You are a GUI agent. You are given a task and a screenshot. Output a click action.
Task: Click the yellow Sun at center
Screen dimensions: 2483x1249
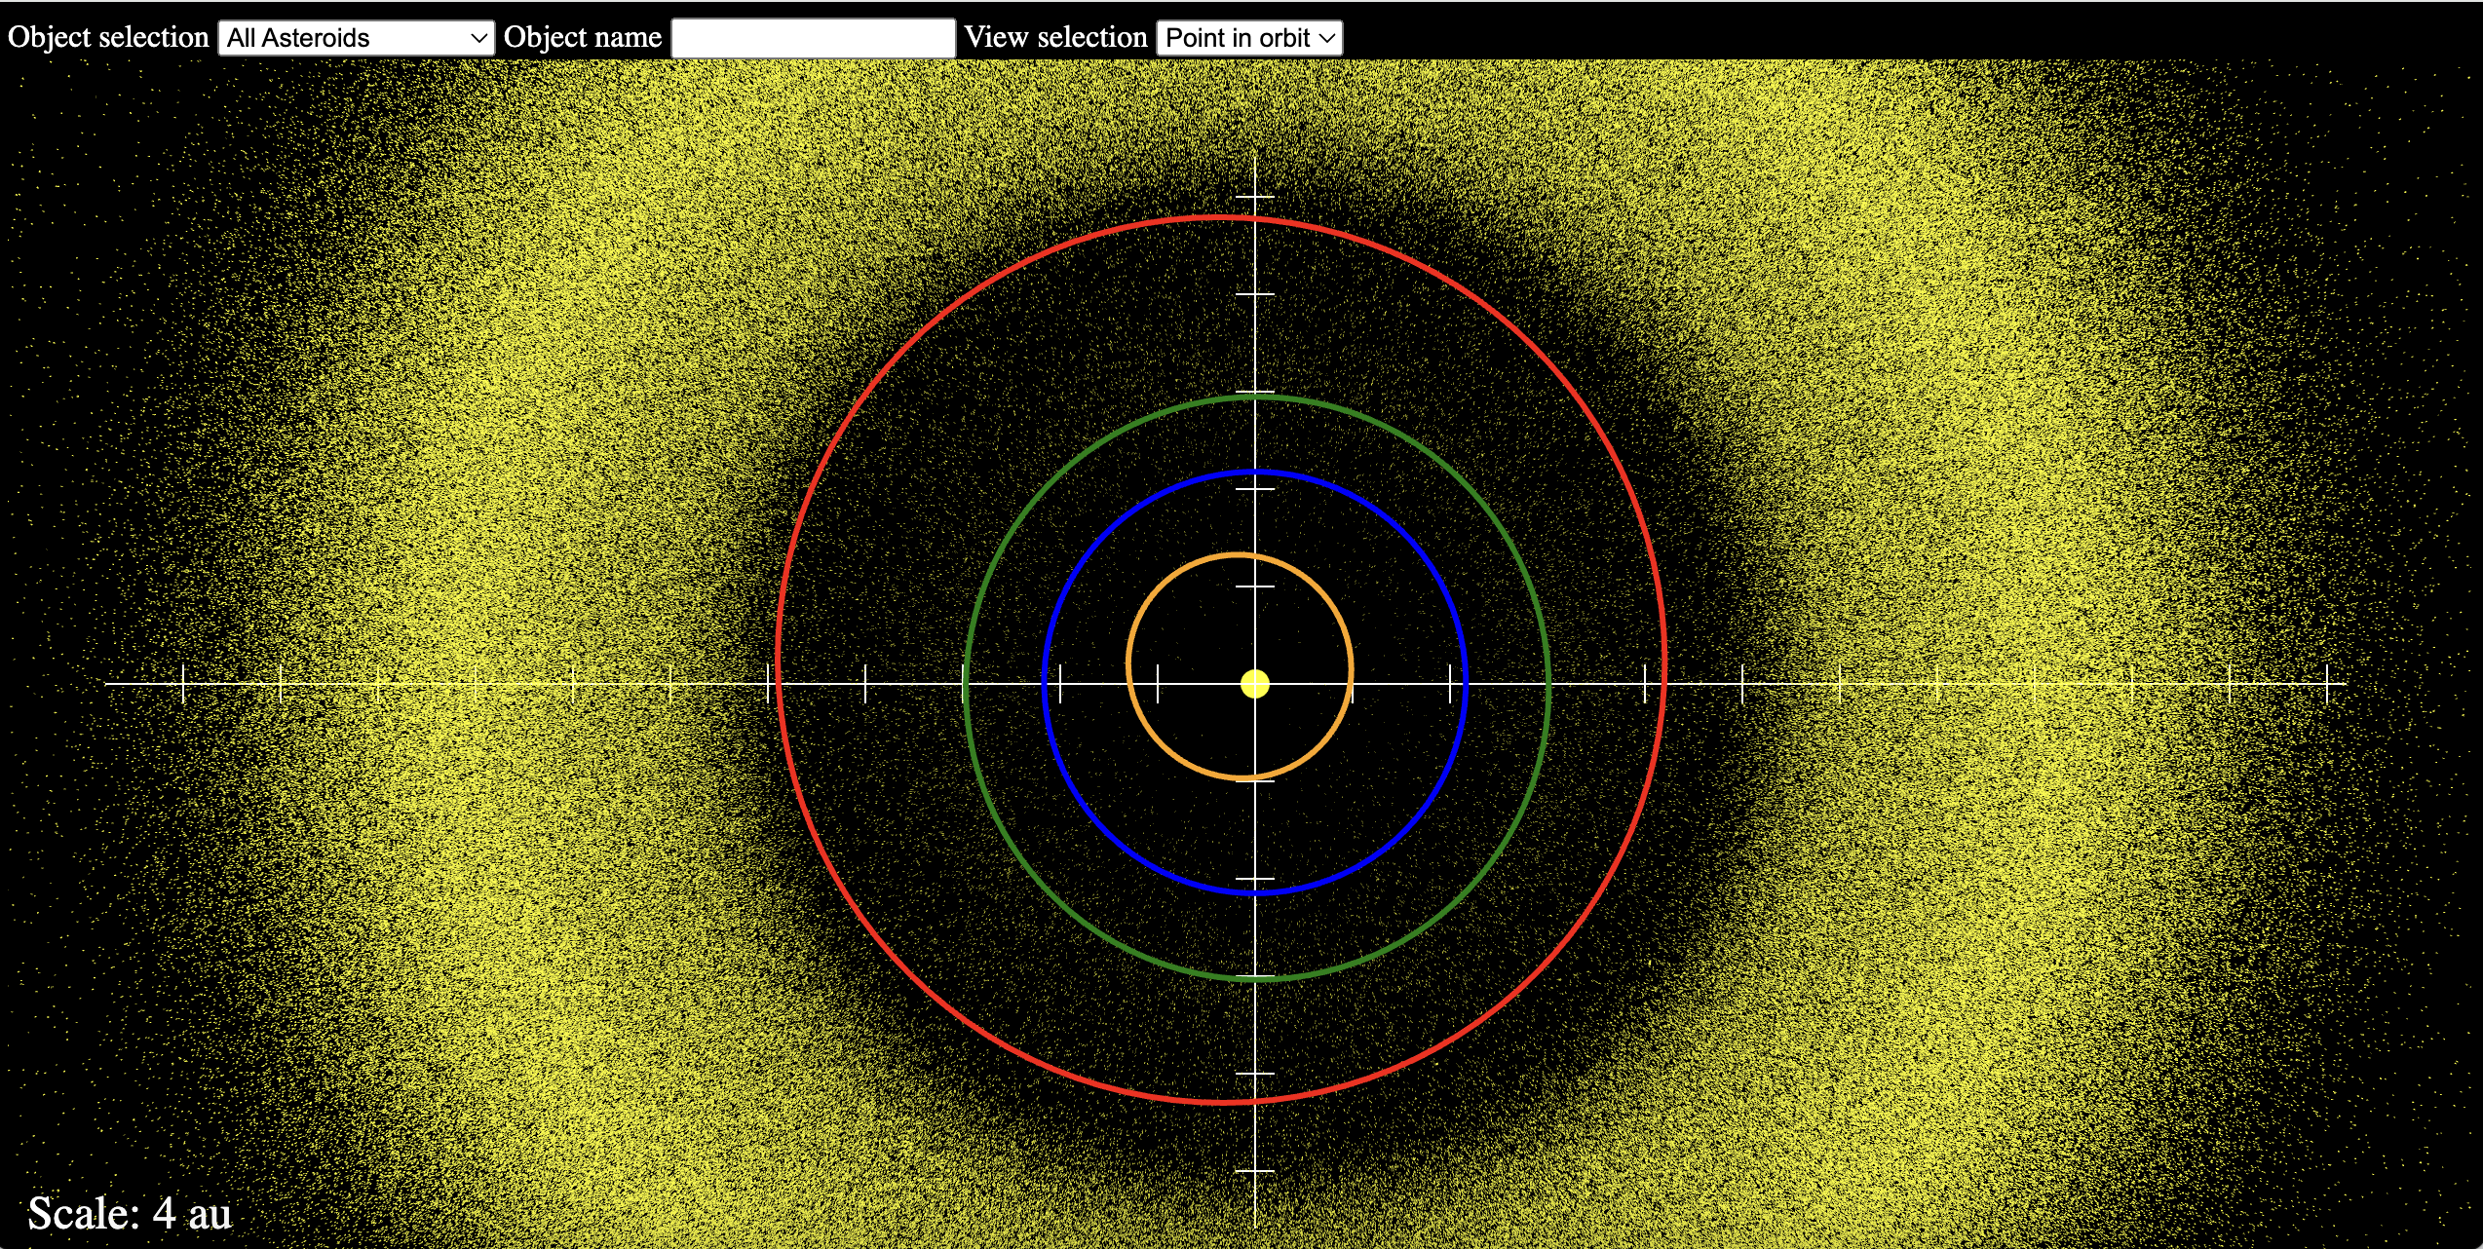[x=1255, y=684]
